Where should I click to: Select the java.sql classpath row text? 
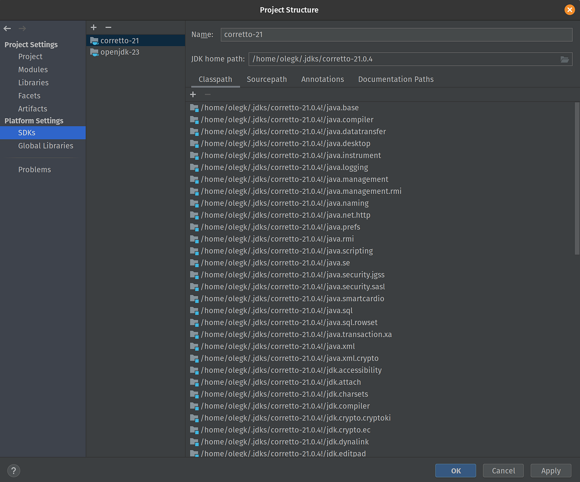tap(277, 311)
